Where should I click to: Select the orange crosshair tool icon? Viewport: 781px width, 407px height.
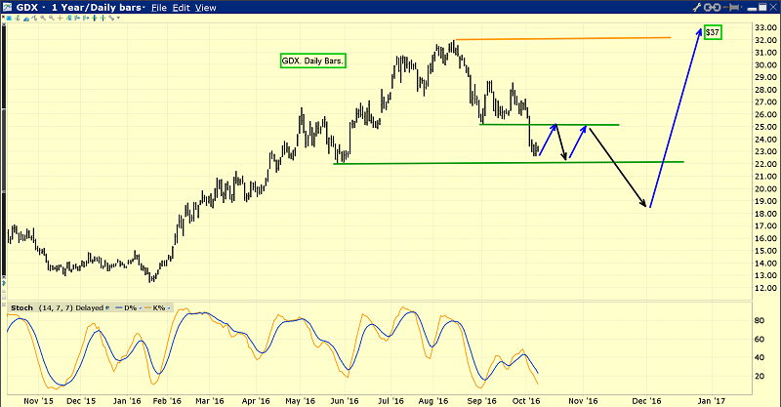click(61, 18)
